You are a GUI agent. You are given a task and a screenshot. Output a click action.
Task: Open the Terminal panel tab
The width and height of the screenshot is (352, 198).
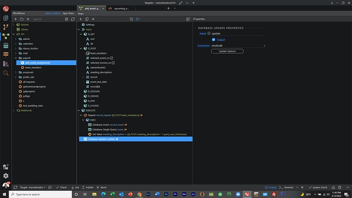click(287, 187)
